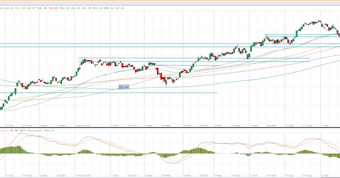
Task: Click 3-kwi on the bottom MACD time axis
Action: 187,175
